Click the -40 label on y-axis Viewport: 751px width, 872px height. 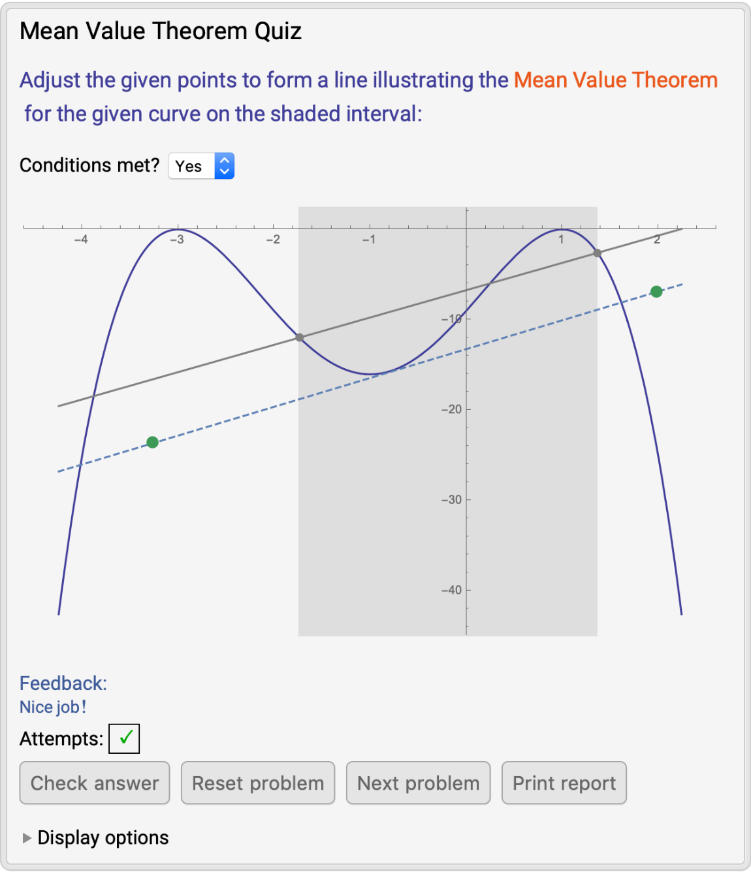click(x=451, y=590)
